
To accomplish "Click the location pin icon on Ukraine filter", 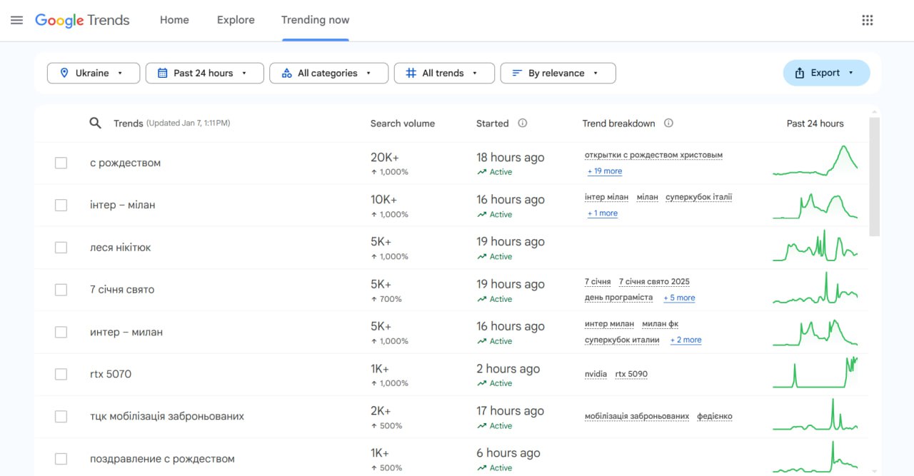I will click(x=64, y=73).
